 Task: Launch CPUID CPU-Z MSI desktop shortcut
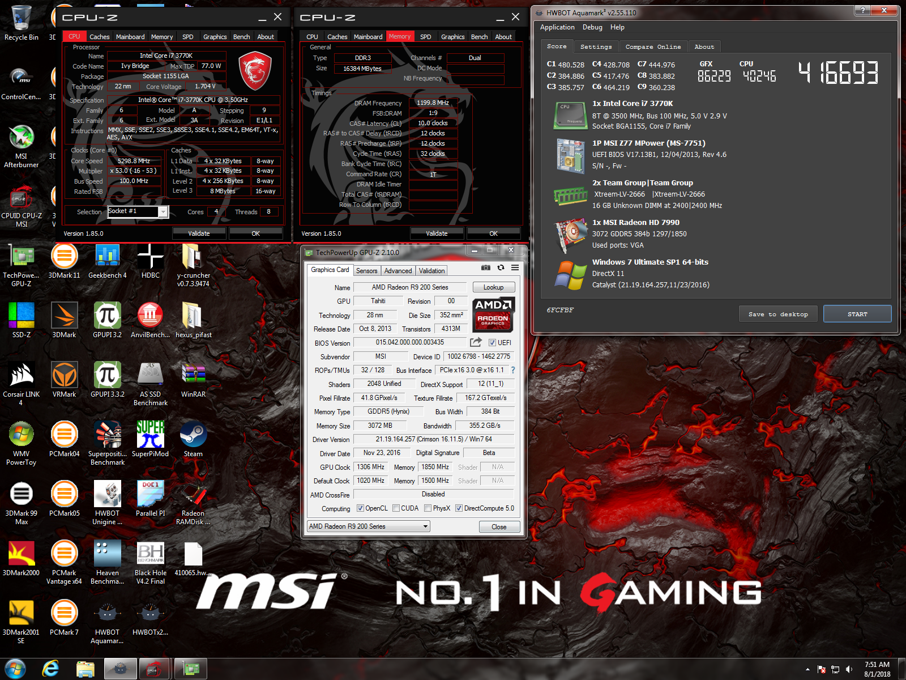(22, 206)
